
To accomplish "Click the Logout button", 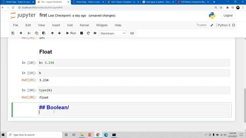I will pos(228,15).
